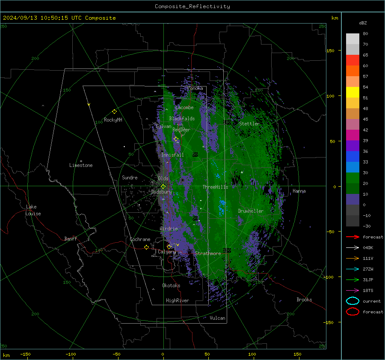Click the Composite_Reflectivity title text

tap(192, 6)
